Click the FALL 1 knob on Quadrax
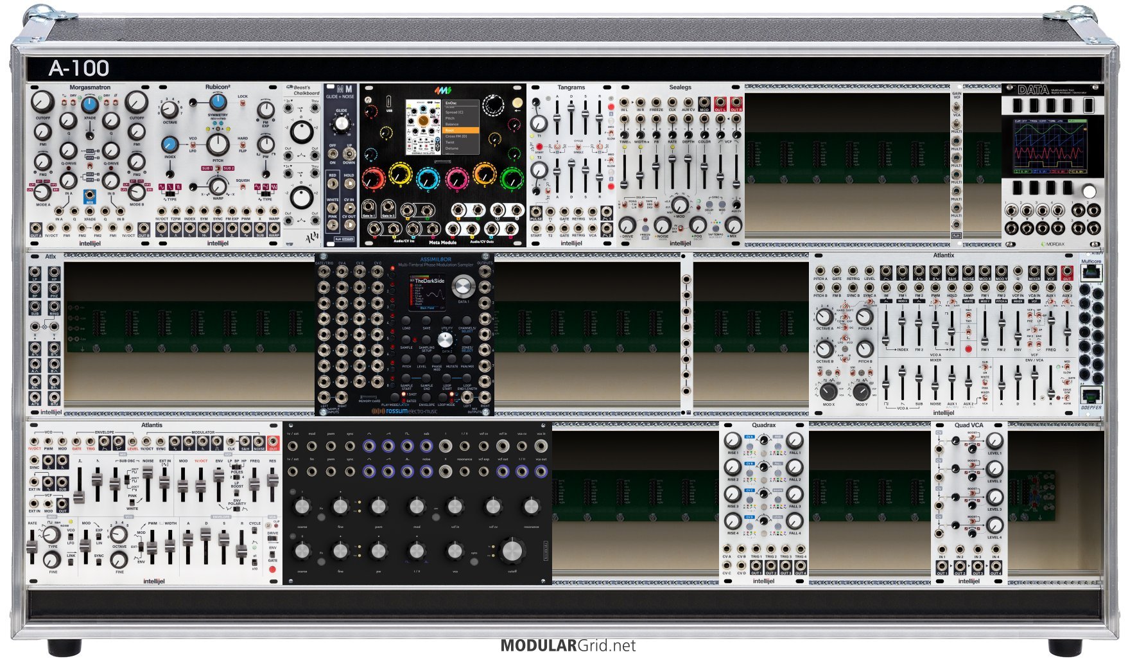The image size is (1137, 659). click(794, 440)
